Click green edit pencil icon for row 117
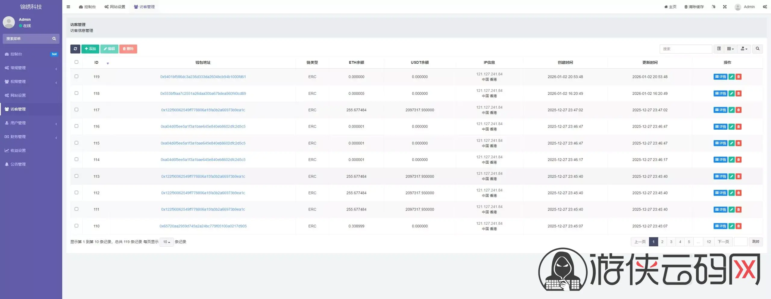771x299 pixels. 731,110
